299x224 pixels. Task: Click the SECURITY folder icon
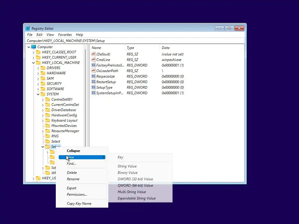click(x=43, y=84)
